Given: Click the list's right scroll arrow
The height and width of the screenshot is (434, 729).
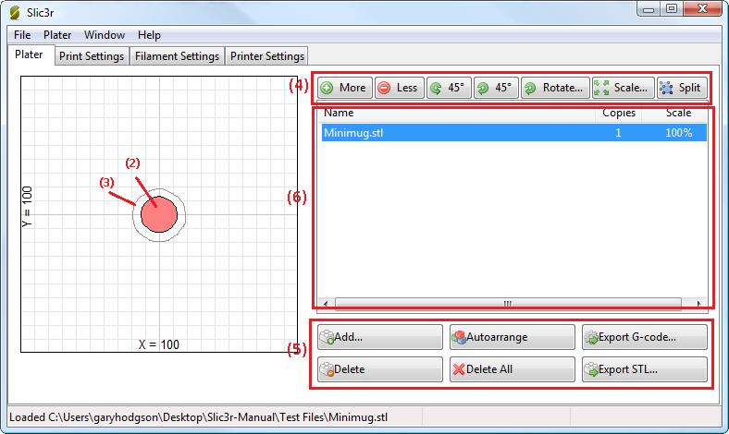Looking at the screenshot, I should click(698, 304).
